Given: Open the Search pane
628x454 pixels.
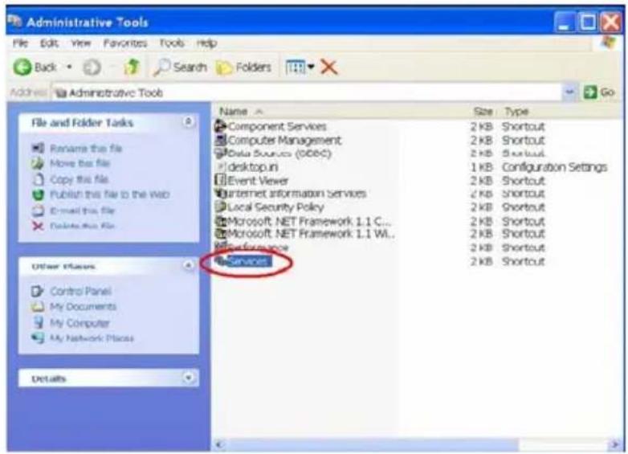Looking at the screenshot, I should [x=180, y=67].
